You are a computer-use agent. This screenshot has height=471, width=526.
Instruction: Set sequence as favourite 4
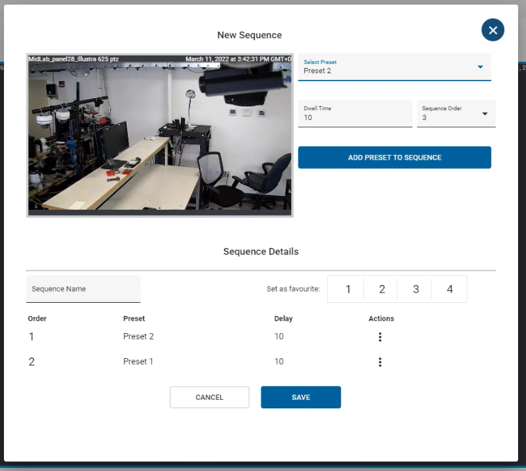click(449, 289)
